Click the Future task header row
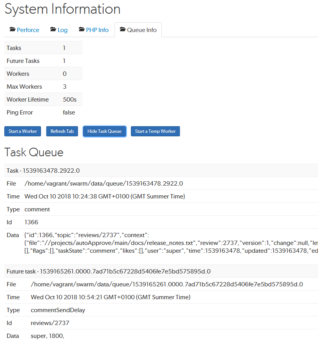The height and width of the screenshot is (343, 318). [x=161, y=271]
